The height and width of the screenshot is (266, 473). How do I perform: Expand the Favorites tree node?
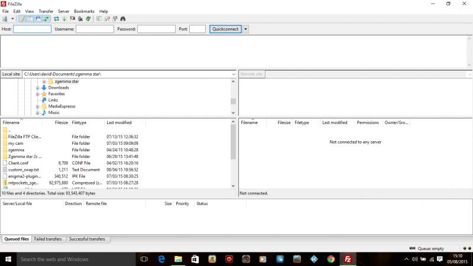click(x=38, y=94)
